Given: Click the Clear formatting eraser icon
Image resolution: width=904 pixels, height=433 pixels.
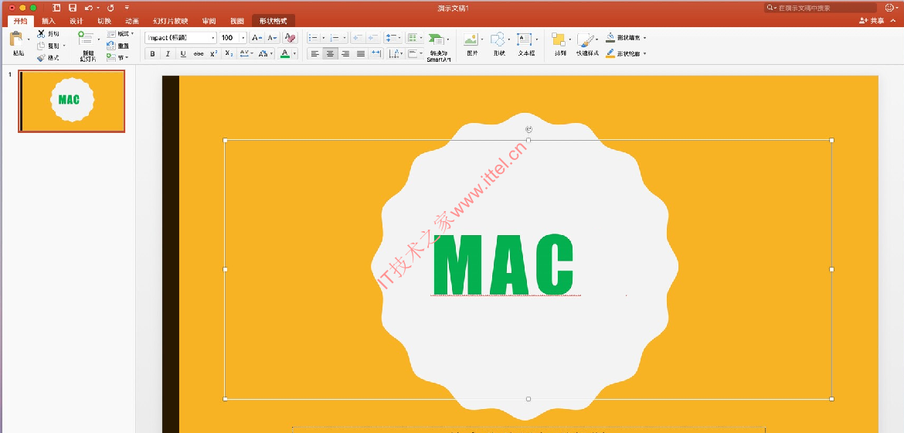Looking at the screenshot, I should 290,38.
